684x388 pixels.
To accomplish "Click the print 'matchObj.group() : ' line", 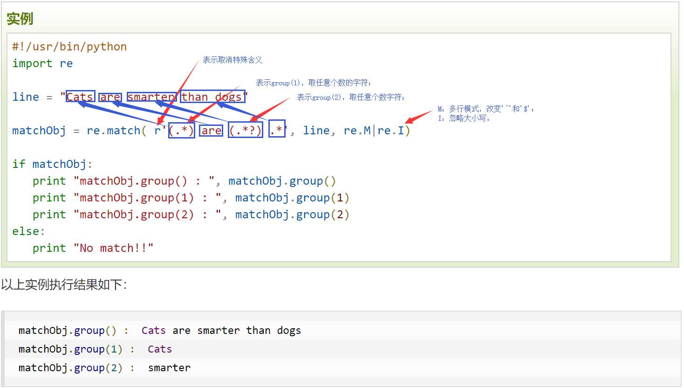I will 184,181.
